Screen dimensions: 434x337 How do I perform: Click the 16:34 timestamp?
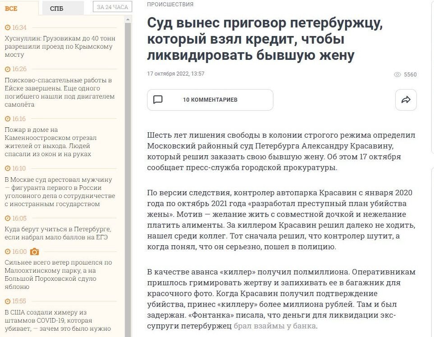19,27
